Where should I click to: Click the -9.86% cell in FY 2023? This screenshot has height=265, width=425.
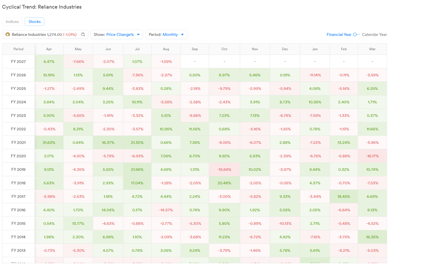pyautogui.click(x=195, y=115)
